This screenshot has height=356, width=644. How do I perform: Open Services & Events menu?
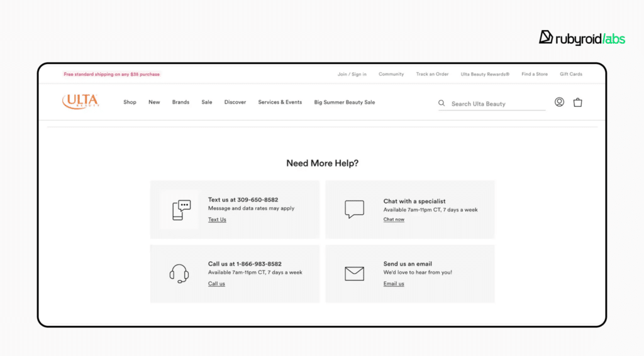[x=280, y=102]
